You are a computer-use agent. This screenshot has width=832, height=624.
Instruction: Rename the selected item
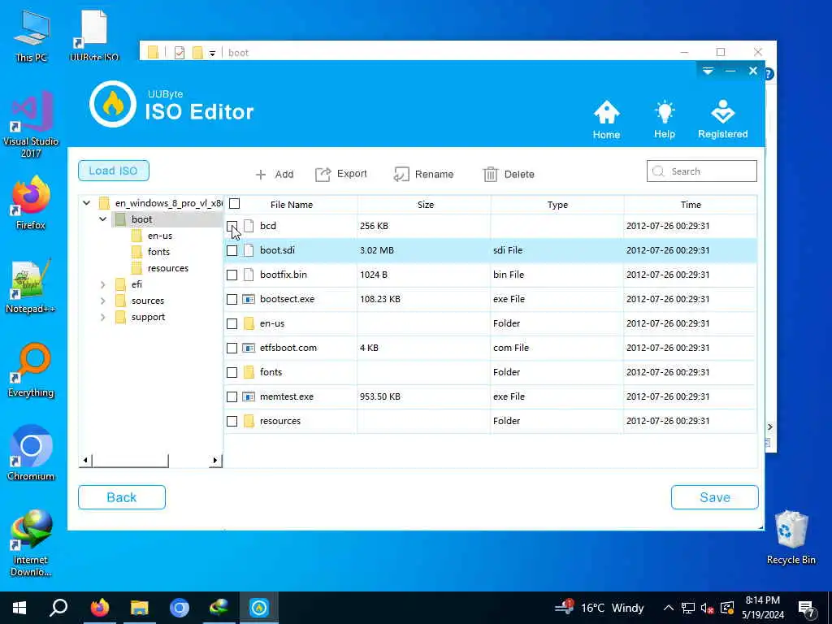[423, 174]
